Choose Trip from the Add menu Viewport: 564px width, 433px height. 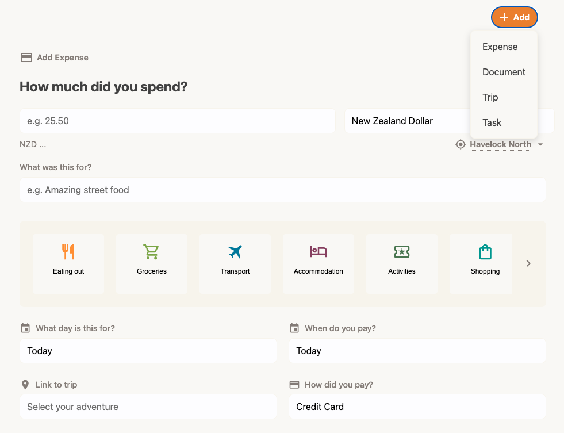(490, 97)
